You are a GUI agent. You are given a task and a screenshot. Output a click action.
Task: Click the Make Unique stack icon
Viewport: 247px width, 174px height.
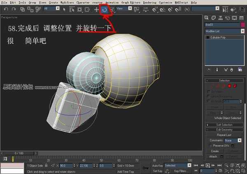(226, 70)
